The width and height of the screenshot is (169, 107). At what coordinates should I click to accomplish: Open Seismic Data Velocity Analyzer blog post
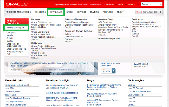(104, 86)
